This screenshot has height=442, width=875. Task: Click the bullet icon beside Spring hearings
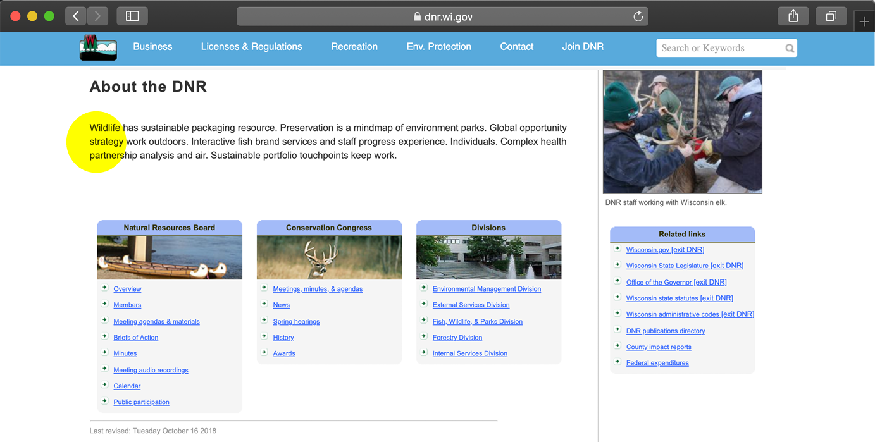(x=264, y=320)
